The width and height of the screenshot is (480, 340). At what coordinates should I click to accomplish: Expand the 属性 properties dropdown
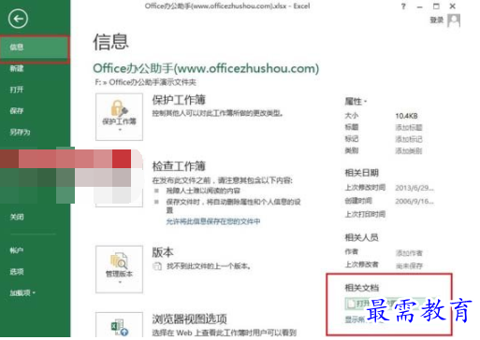[x=356, y=102]
